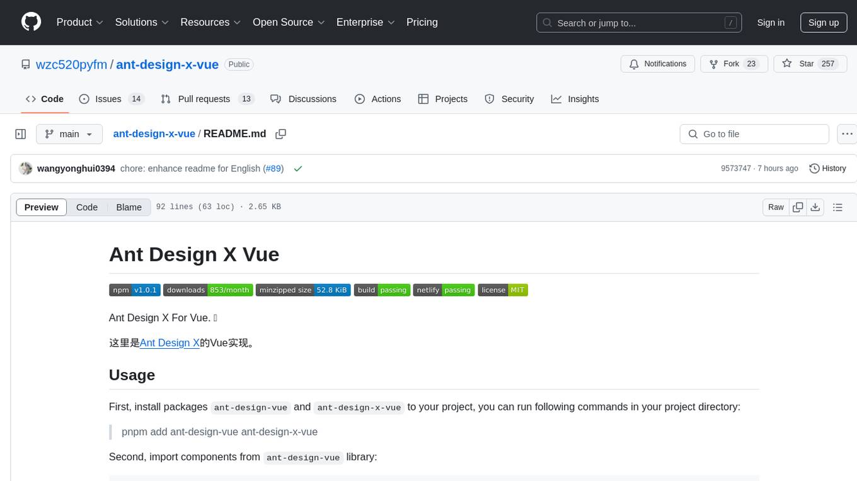This screenshot has width=857, height=481.
Task: Click the Sign up button
Action: pos(824,23)
